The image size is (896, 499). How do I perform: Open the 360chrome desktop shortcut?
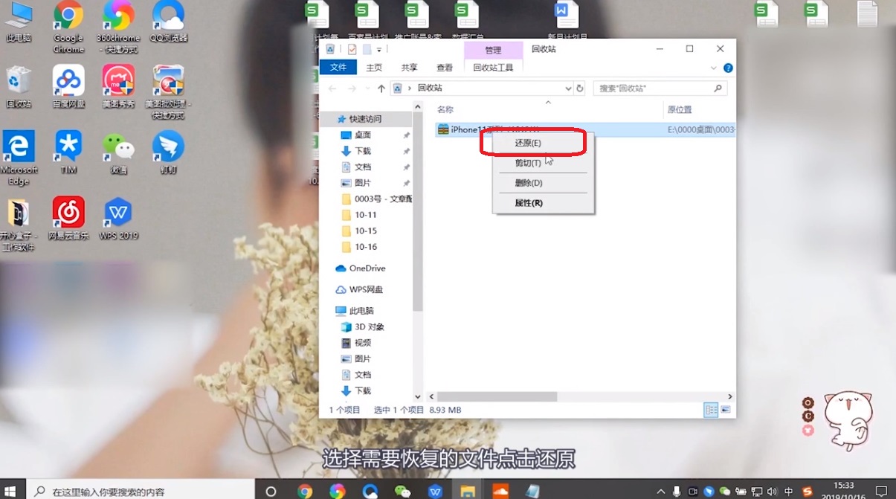118,27
